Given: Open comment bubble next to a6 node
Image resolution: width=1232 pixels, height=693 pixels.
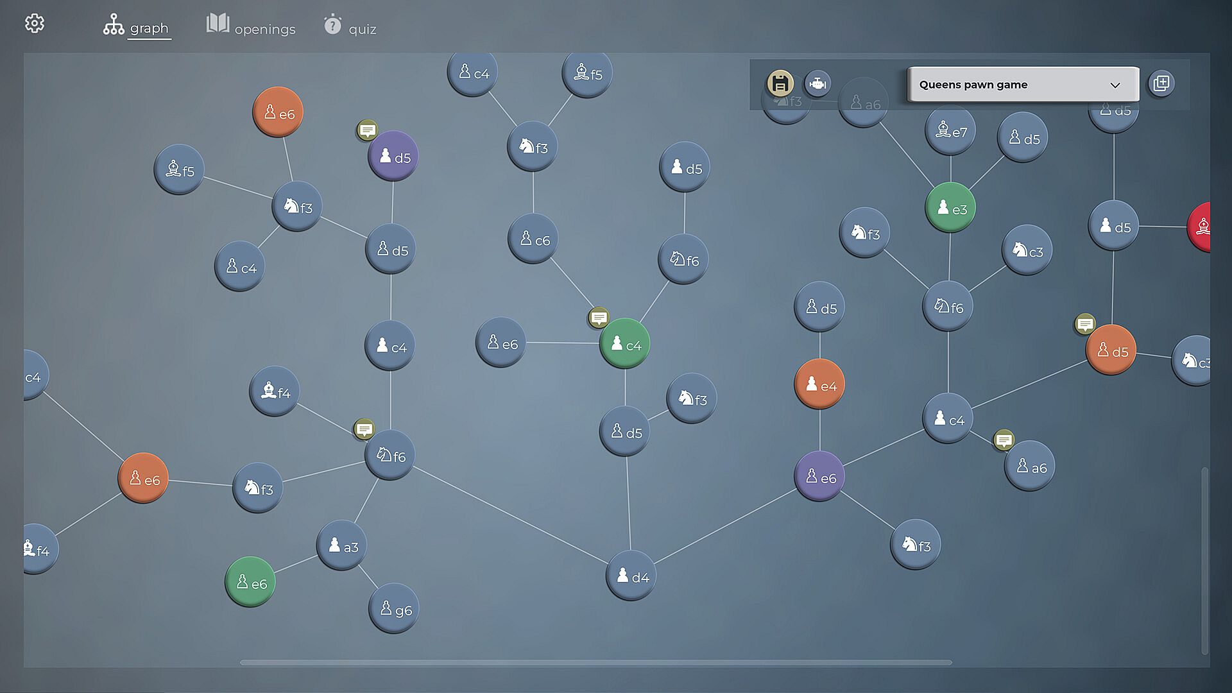Looking at the screenshot, I should [x=1004, y=440].
